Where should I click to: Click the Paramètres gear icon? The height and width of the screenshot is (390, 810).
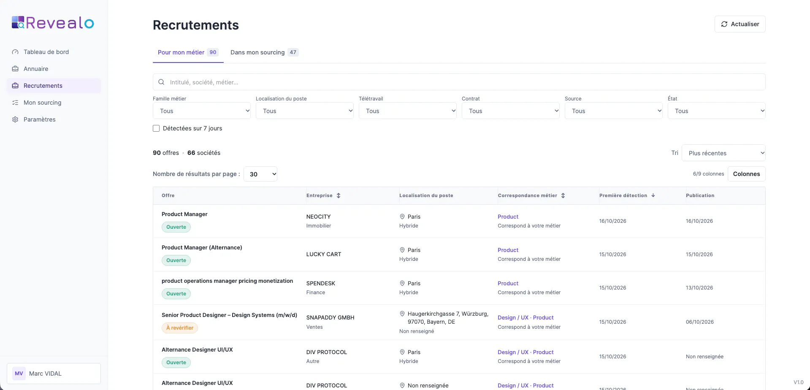(15, 119)
